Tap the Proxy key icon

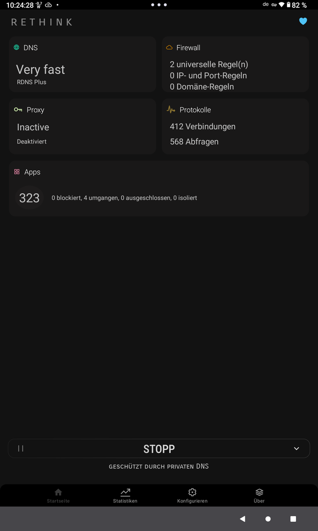(x=18, y=110)
